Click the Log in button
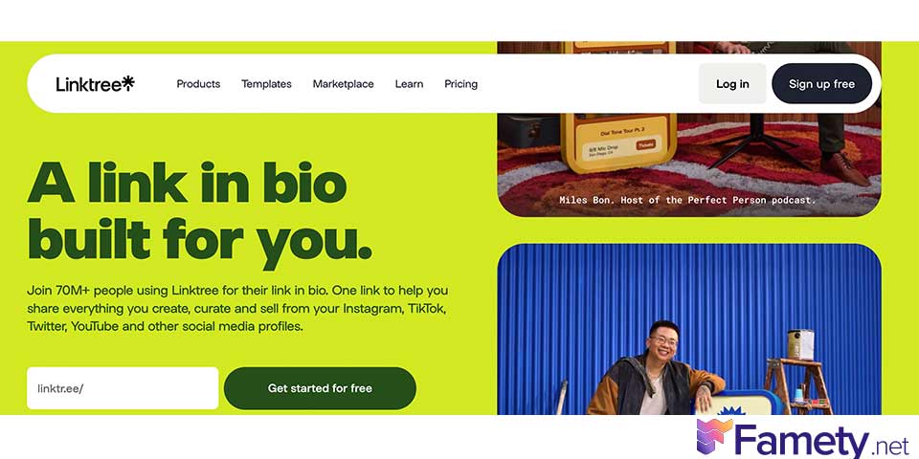Viewport: 919px width, 459px height. point(732,84)
